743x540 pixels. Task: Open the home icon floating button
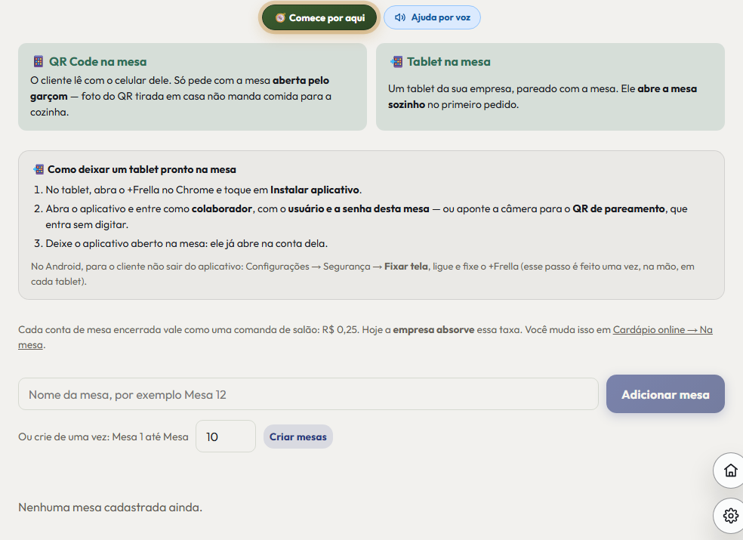[x=730, y=471]
